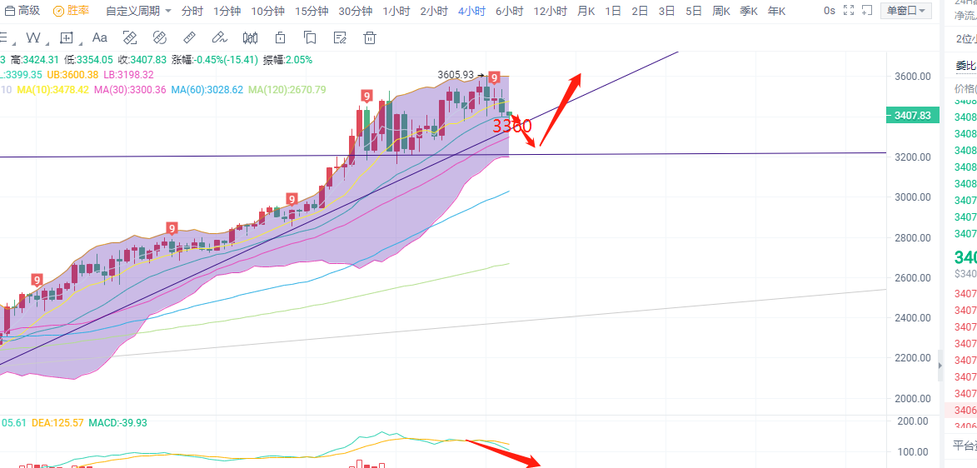Select the 30分钟 interval
977x468 pixels.
(355, 11)
